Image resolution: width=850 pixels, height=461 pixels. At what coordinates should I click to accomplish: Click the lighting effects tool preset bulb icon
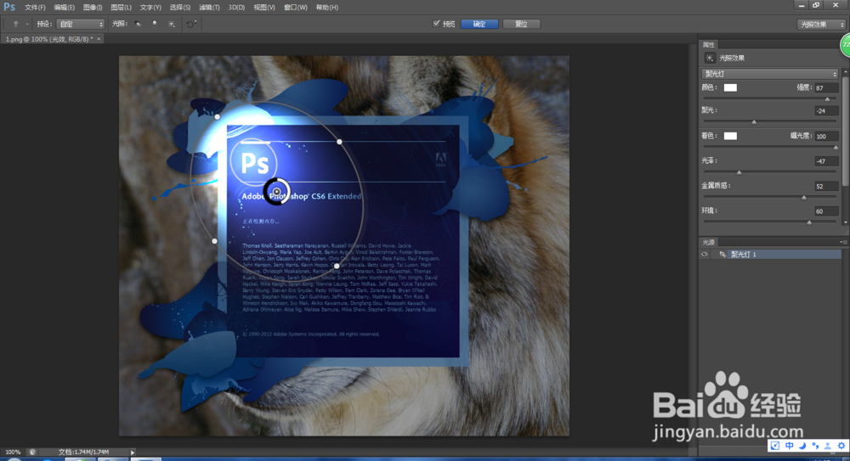[x=15, y=24]
